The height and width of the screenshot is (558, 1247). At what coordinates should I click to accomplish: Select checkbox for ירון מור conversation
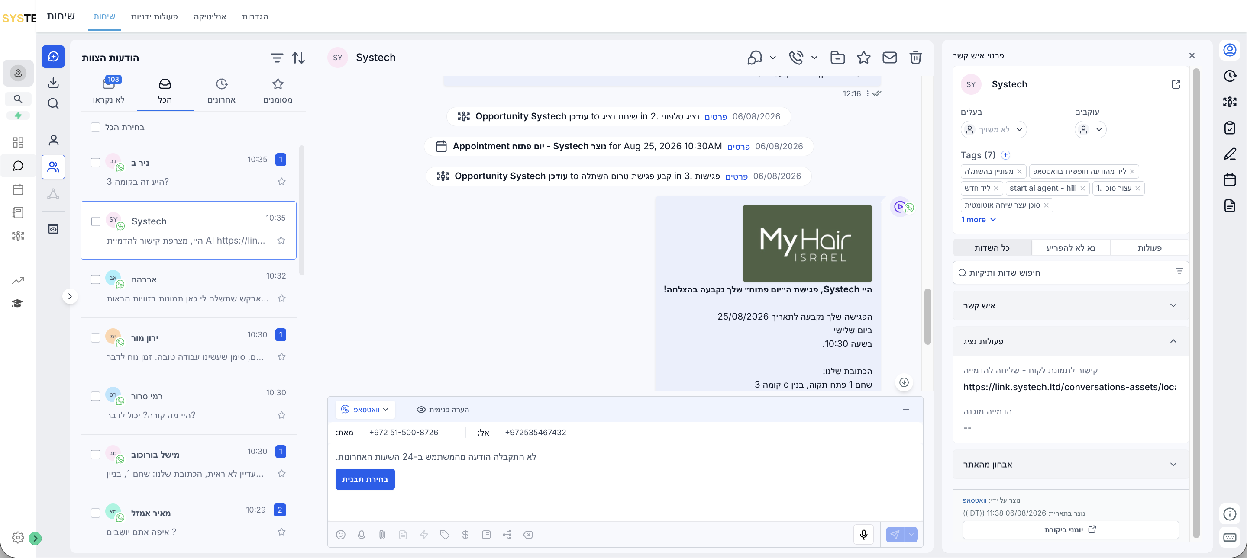coord(95,338)
